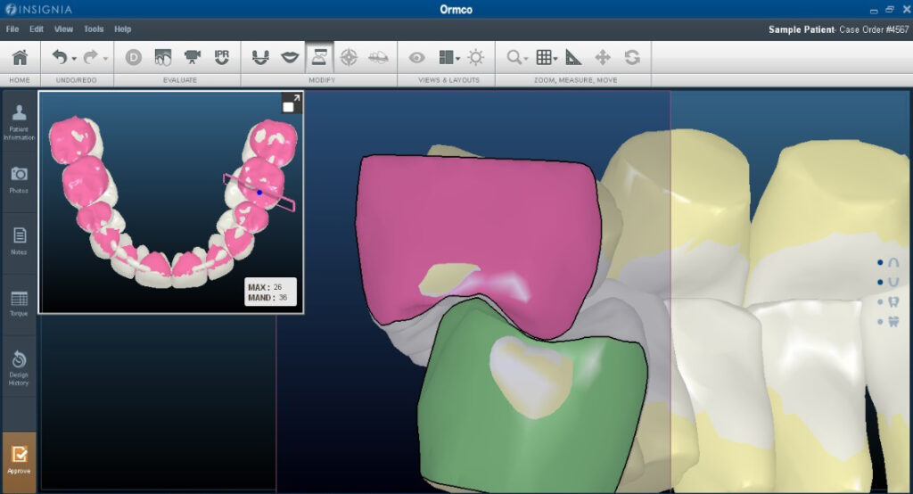913x494 pixels.
Task: Click the Approve button
Action: pos(19,459)
